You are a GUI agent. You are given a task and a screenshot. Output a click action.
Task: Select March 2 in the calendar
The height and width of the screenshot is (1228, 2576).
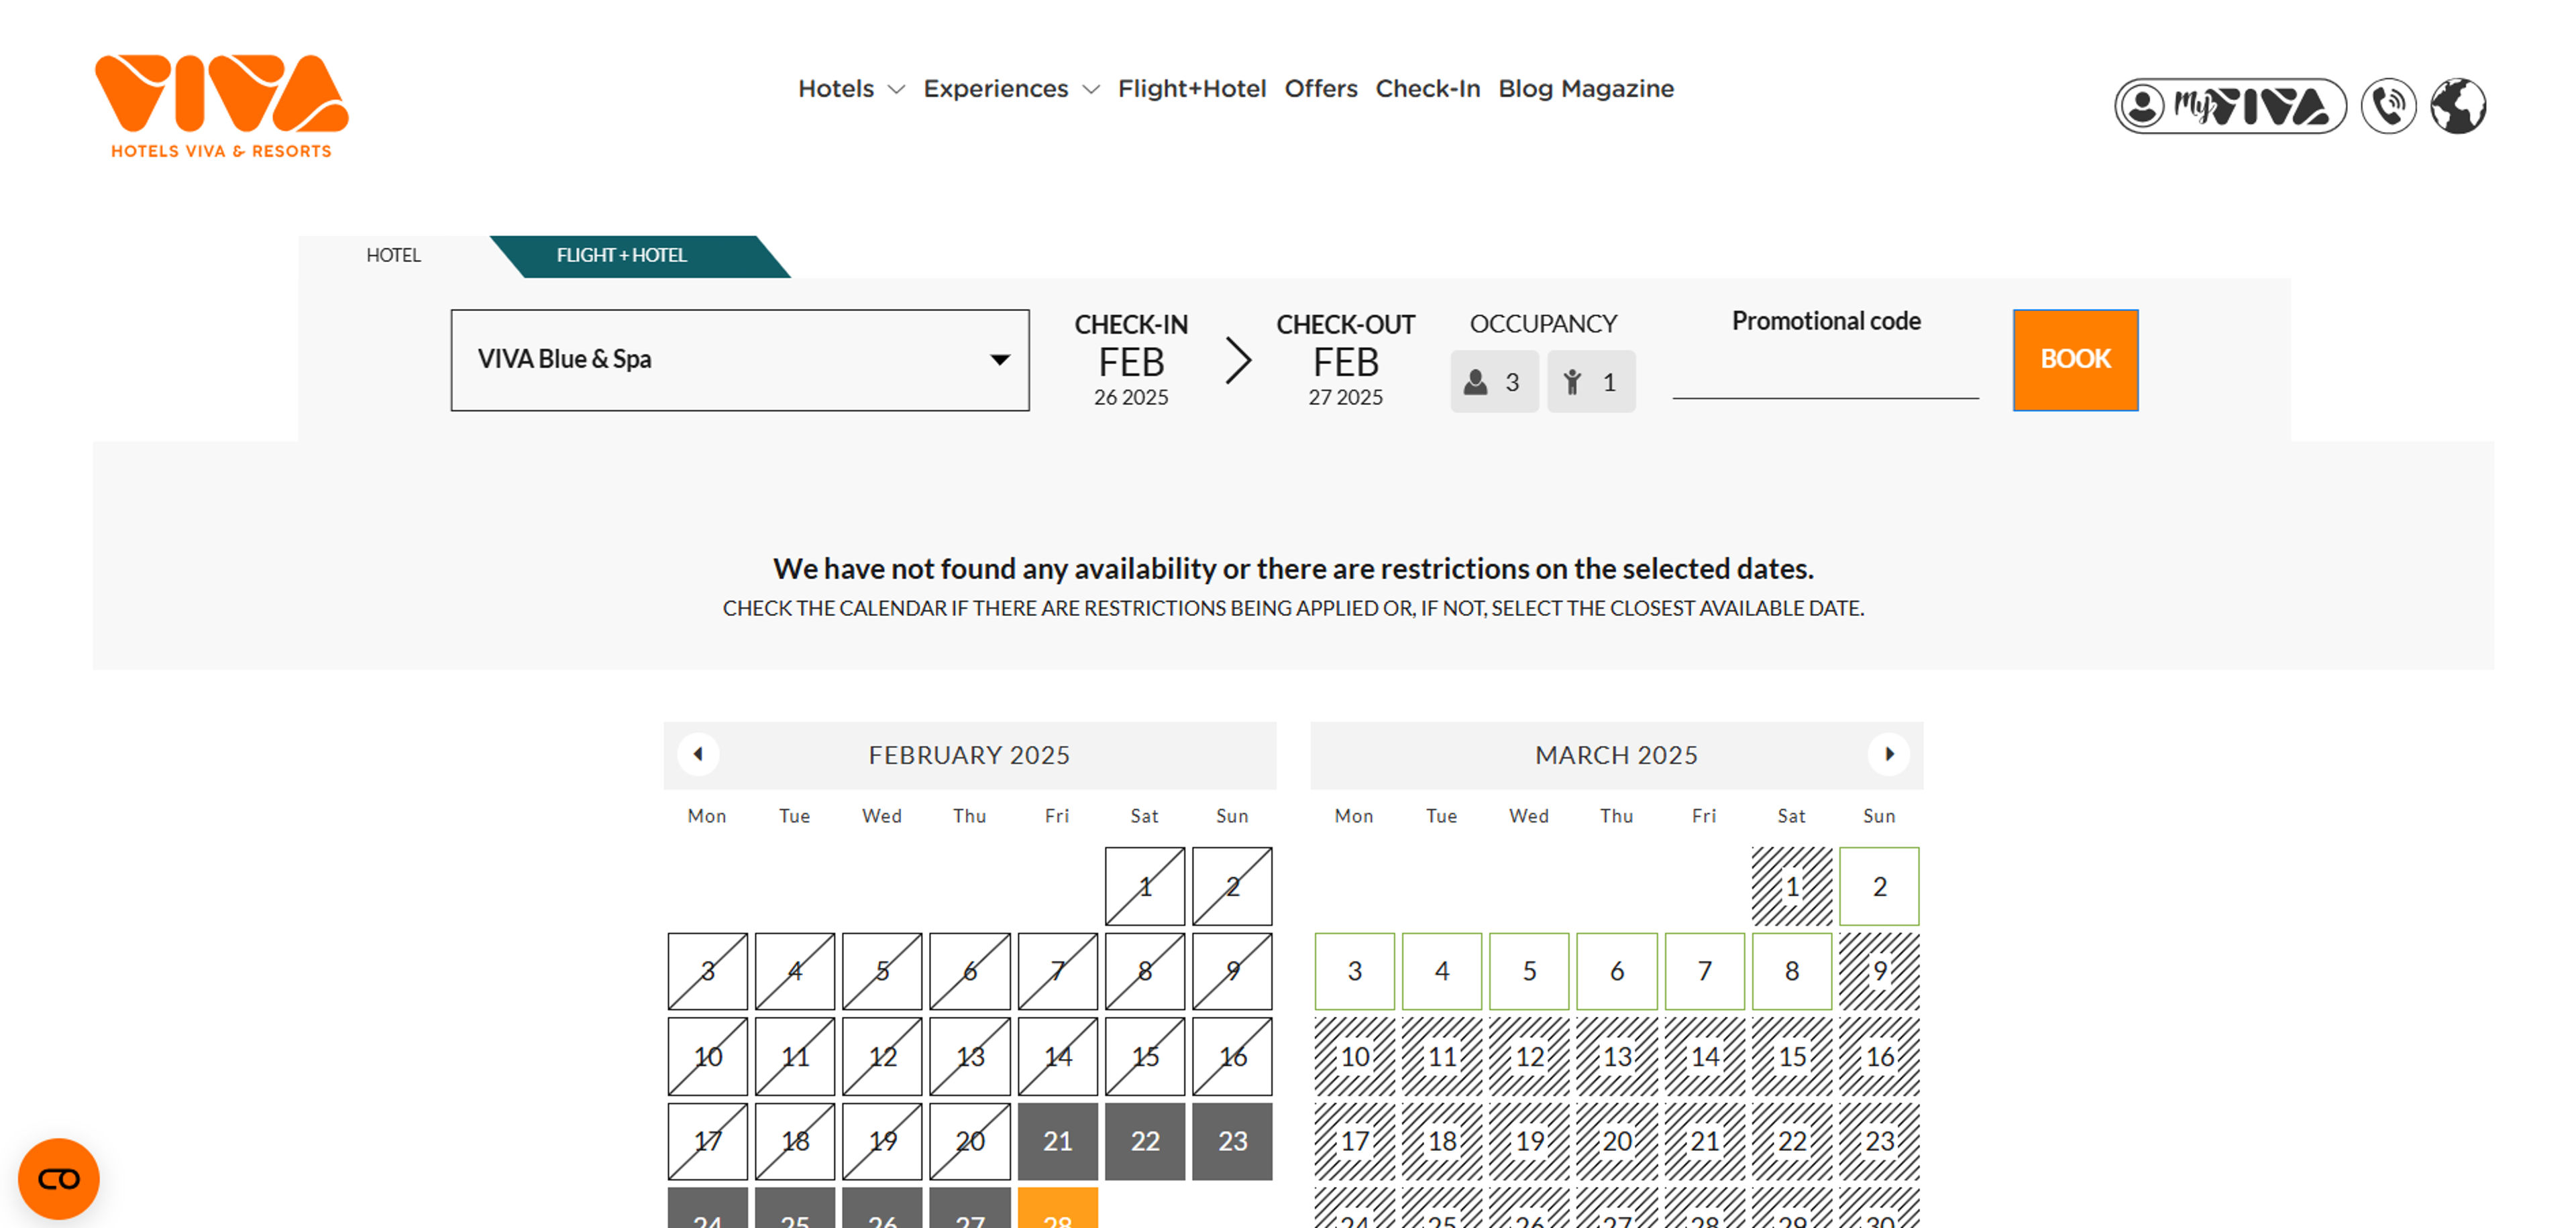pyautogui.click(x=1879, y=886)
